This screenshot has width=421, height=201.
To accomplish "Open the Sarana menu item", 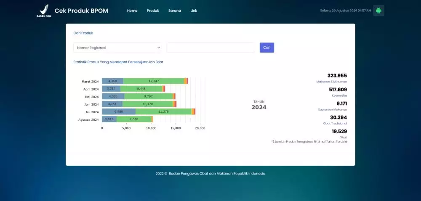I will [174, 11].
